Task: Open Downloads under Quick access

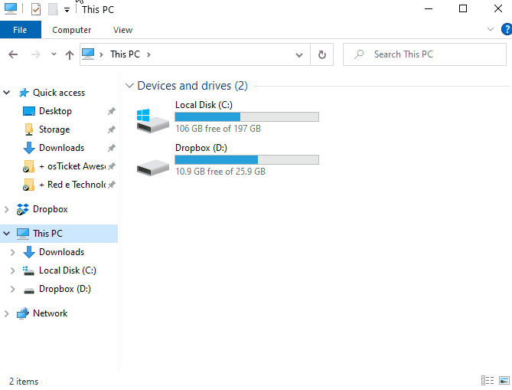Action: pos(61,148)
